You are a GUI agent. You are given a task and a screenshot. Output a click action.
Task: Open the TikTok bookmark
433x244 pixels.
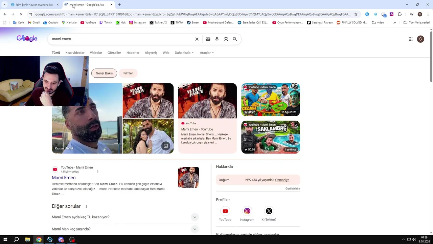point(177,23)
